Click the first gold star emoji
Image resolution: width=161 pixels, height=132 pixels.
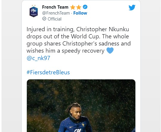coord(73,7)
